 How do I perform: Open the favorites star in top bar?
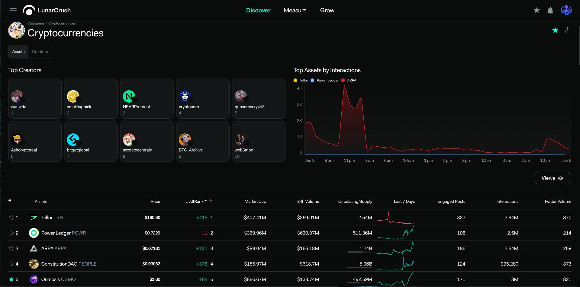tap(536, 10)
